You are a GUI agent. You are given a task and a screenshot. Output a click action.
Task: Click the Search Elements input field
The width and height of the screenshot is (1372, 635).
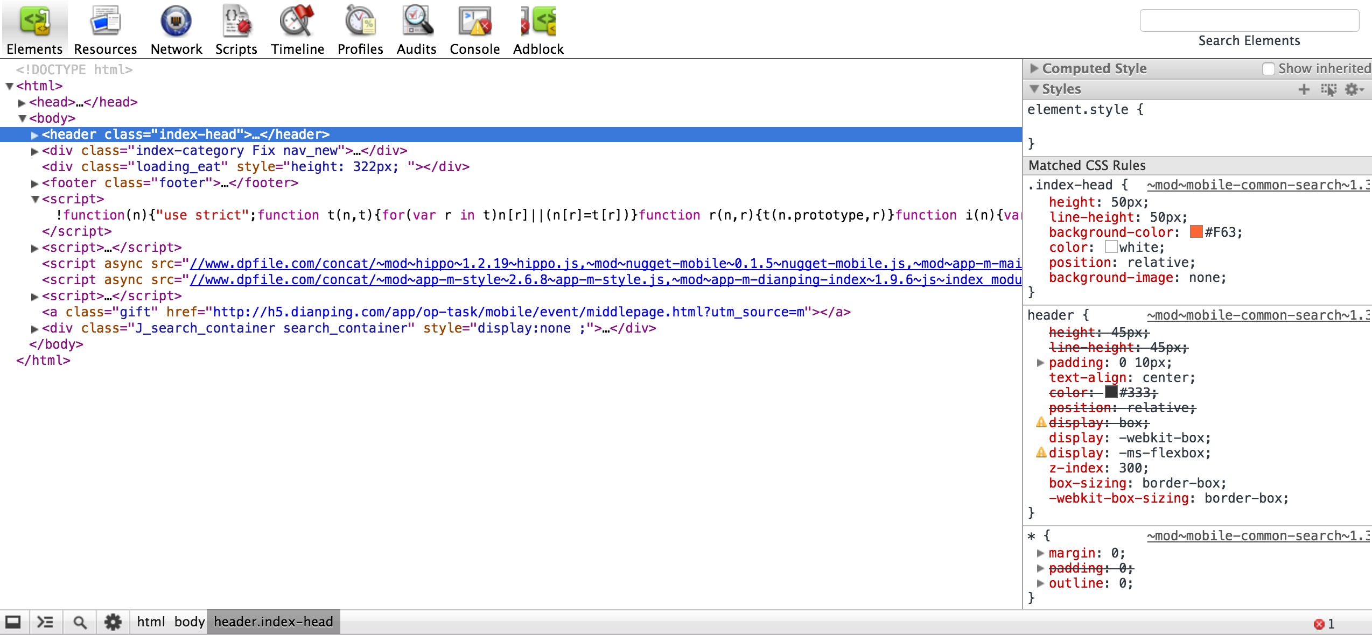1249,21
